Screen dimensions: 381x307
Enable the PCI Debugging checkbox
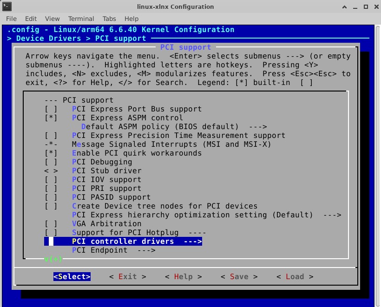[51, 162]
